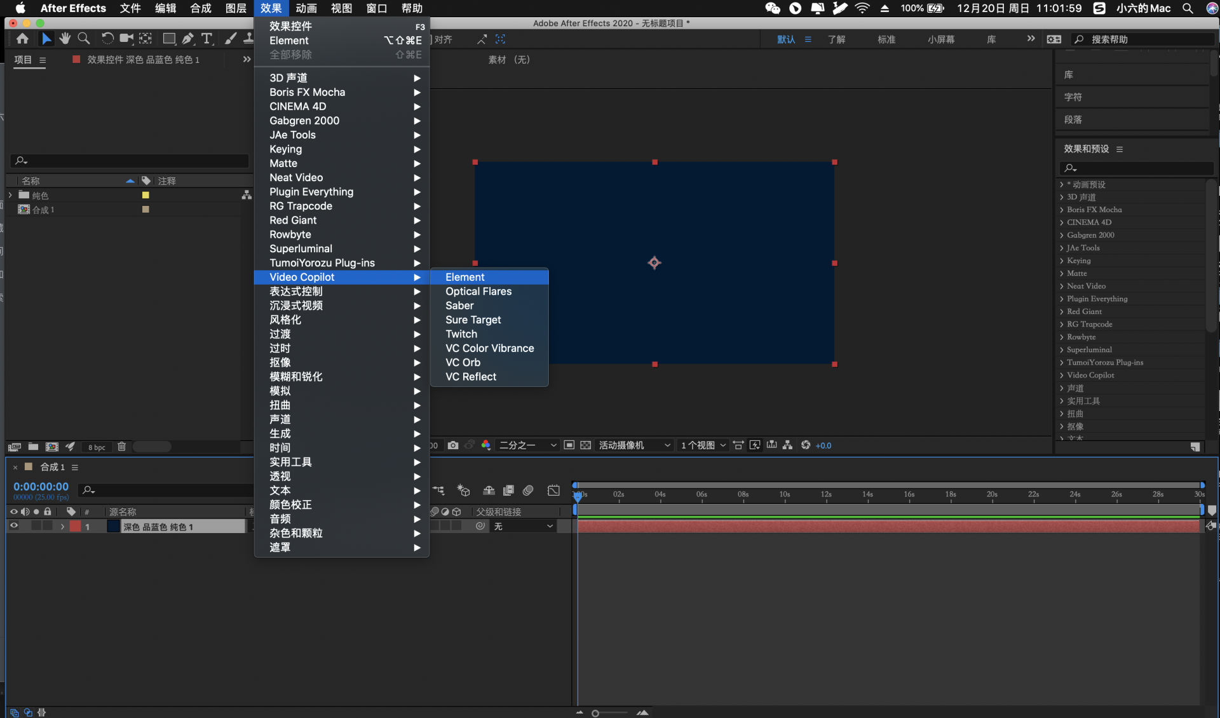The width and height of the screenshot is (1220, 718).
Task: Open 颜色校正 effects submenu
Action: point(342,505)
